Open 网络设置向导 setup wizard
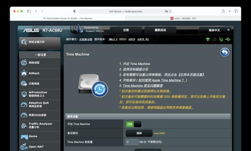This screenshot has height=151, width=251. click(40, 42)
